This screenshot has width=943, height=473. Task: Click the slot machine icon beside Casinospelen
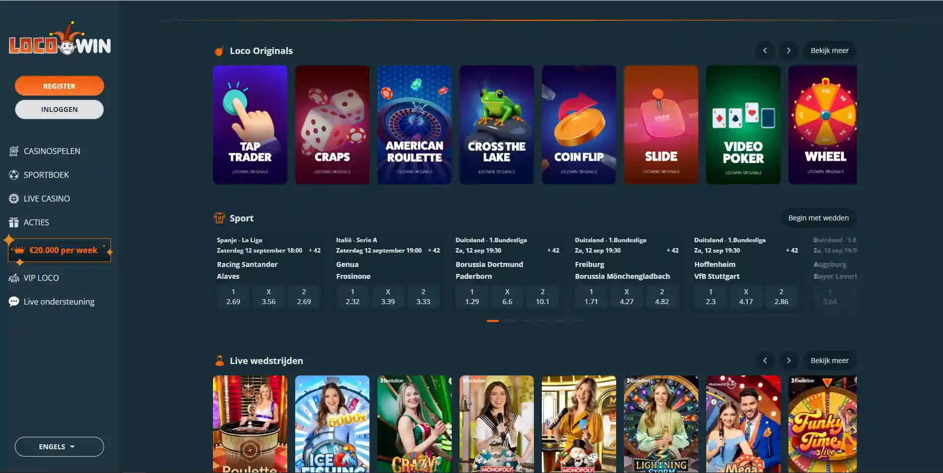click(14, 151)
